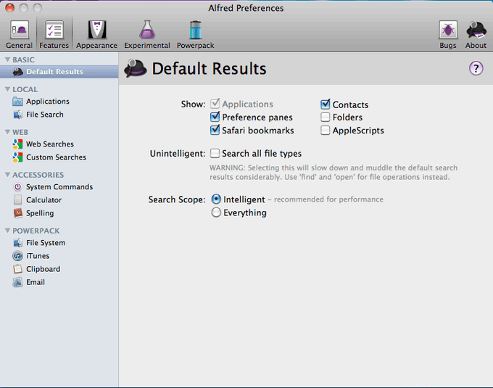This screenshot has height=388, width=493.
Task: Open the Experimental flask toolbar icon
Action: coord(147,34)
